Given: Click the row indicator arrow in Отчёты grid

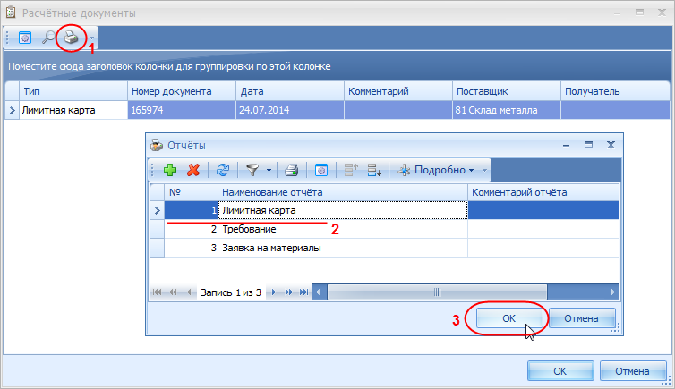Looking at the screenshot, I should pos(158,211).
